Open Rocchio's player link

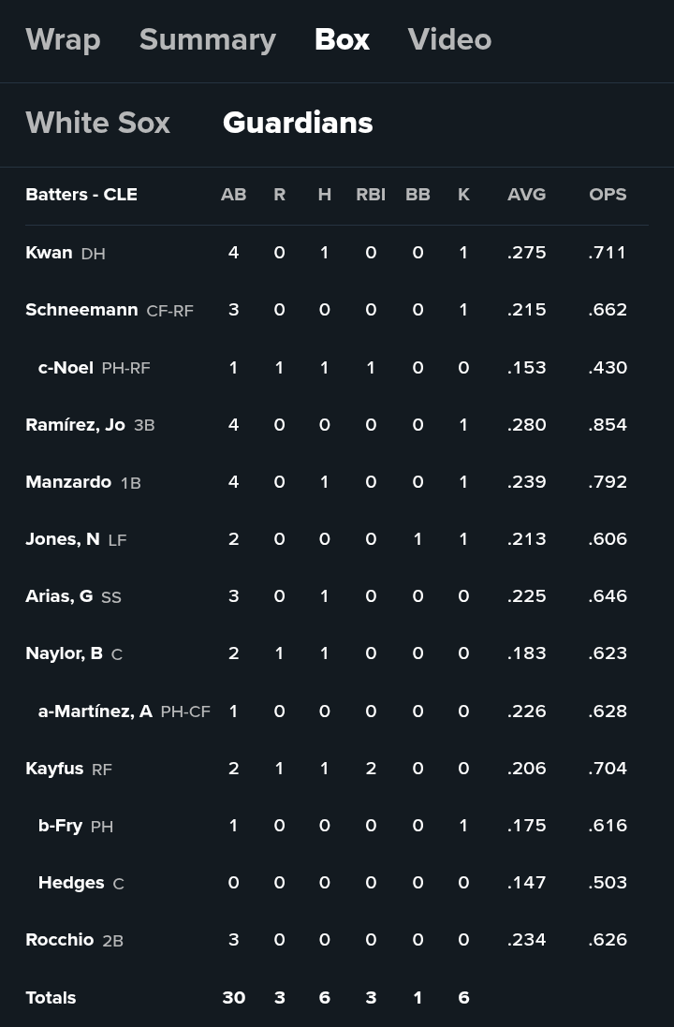[x=60, y=940]
